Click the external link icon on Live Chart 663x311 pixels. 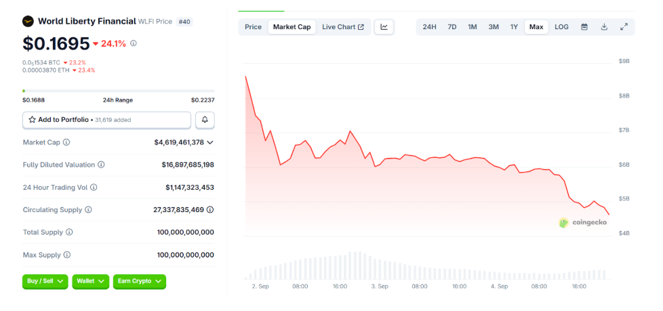pyautogui.click(x=361, y=27)
